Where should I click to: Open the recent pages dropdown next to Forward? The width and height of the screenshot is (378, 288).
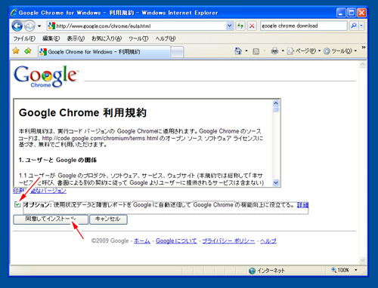[39, 26]
